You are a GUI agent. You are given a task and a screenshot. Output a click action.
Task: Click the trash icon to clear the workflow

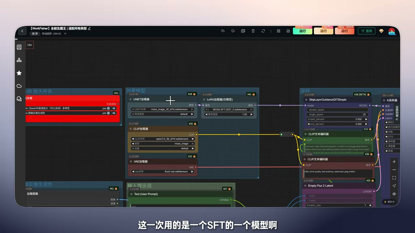point(253,31)
